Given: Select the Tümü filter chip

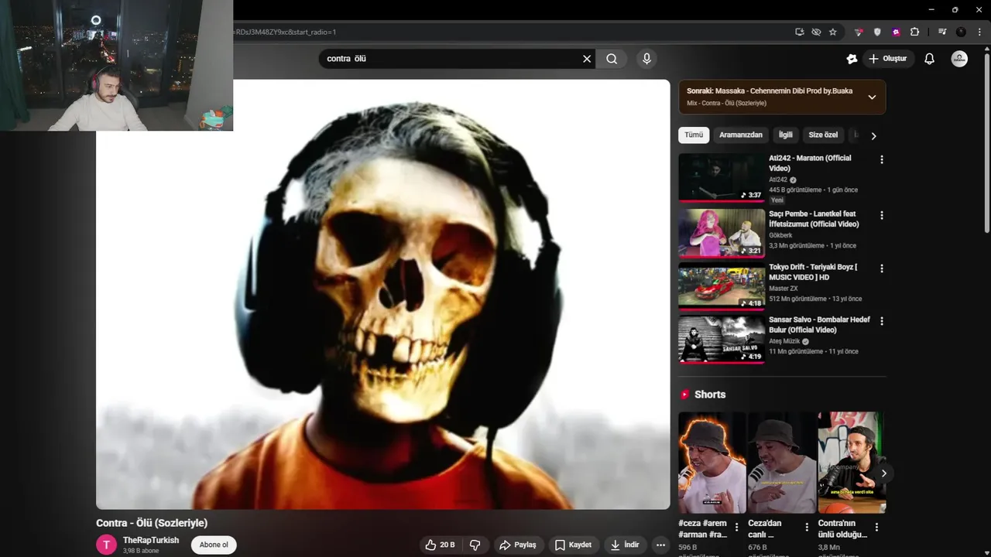Looking at the screenshot, I should pyautogui.click(x=694, y=135).
